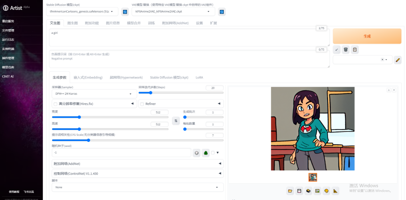Click the height slider track
Image resolution: width=406 pixels, height=200 pixels.
pos(110,129)
